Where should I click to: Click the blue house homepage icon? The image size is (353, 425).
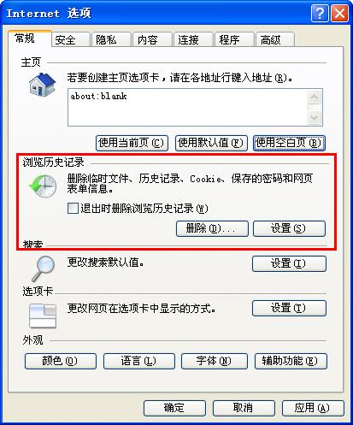42,85
